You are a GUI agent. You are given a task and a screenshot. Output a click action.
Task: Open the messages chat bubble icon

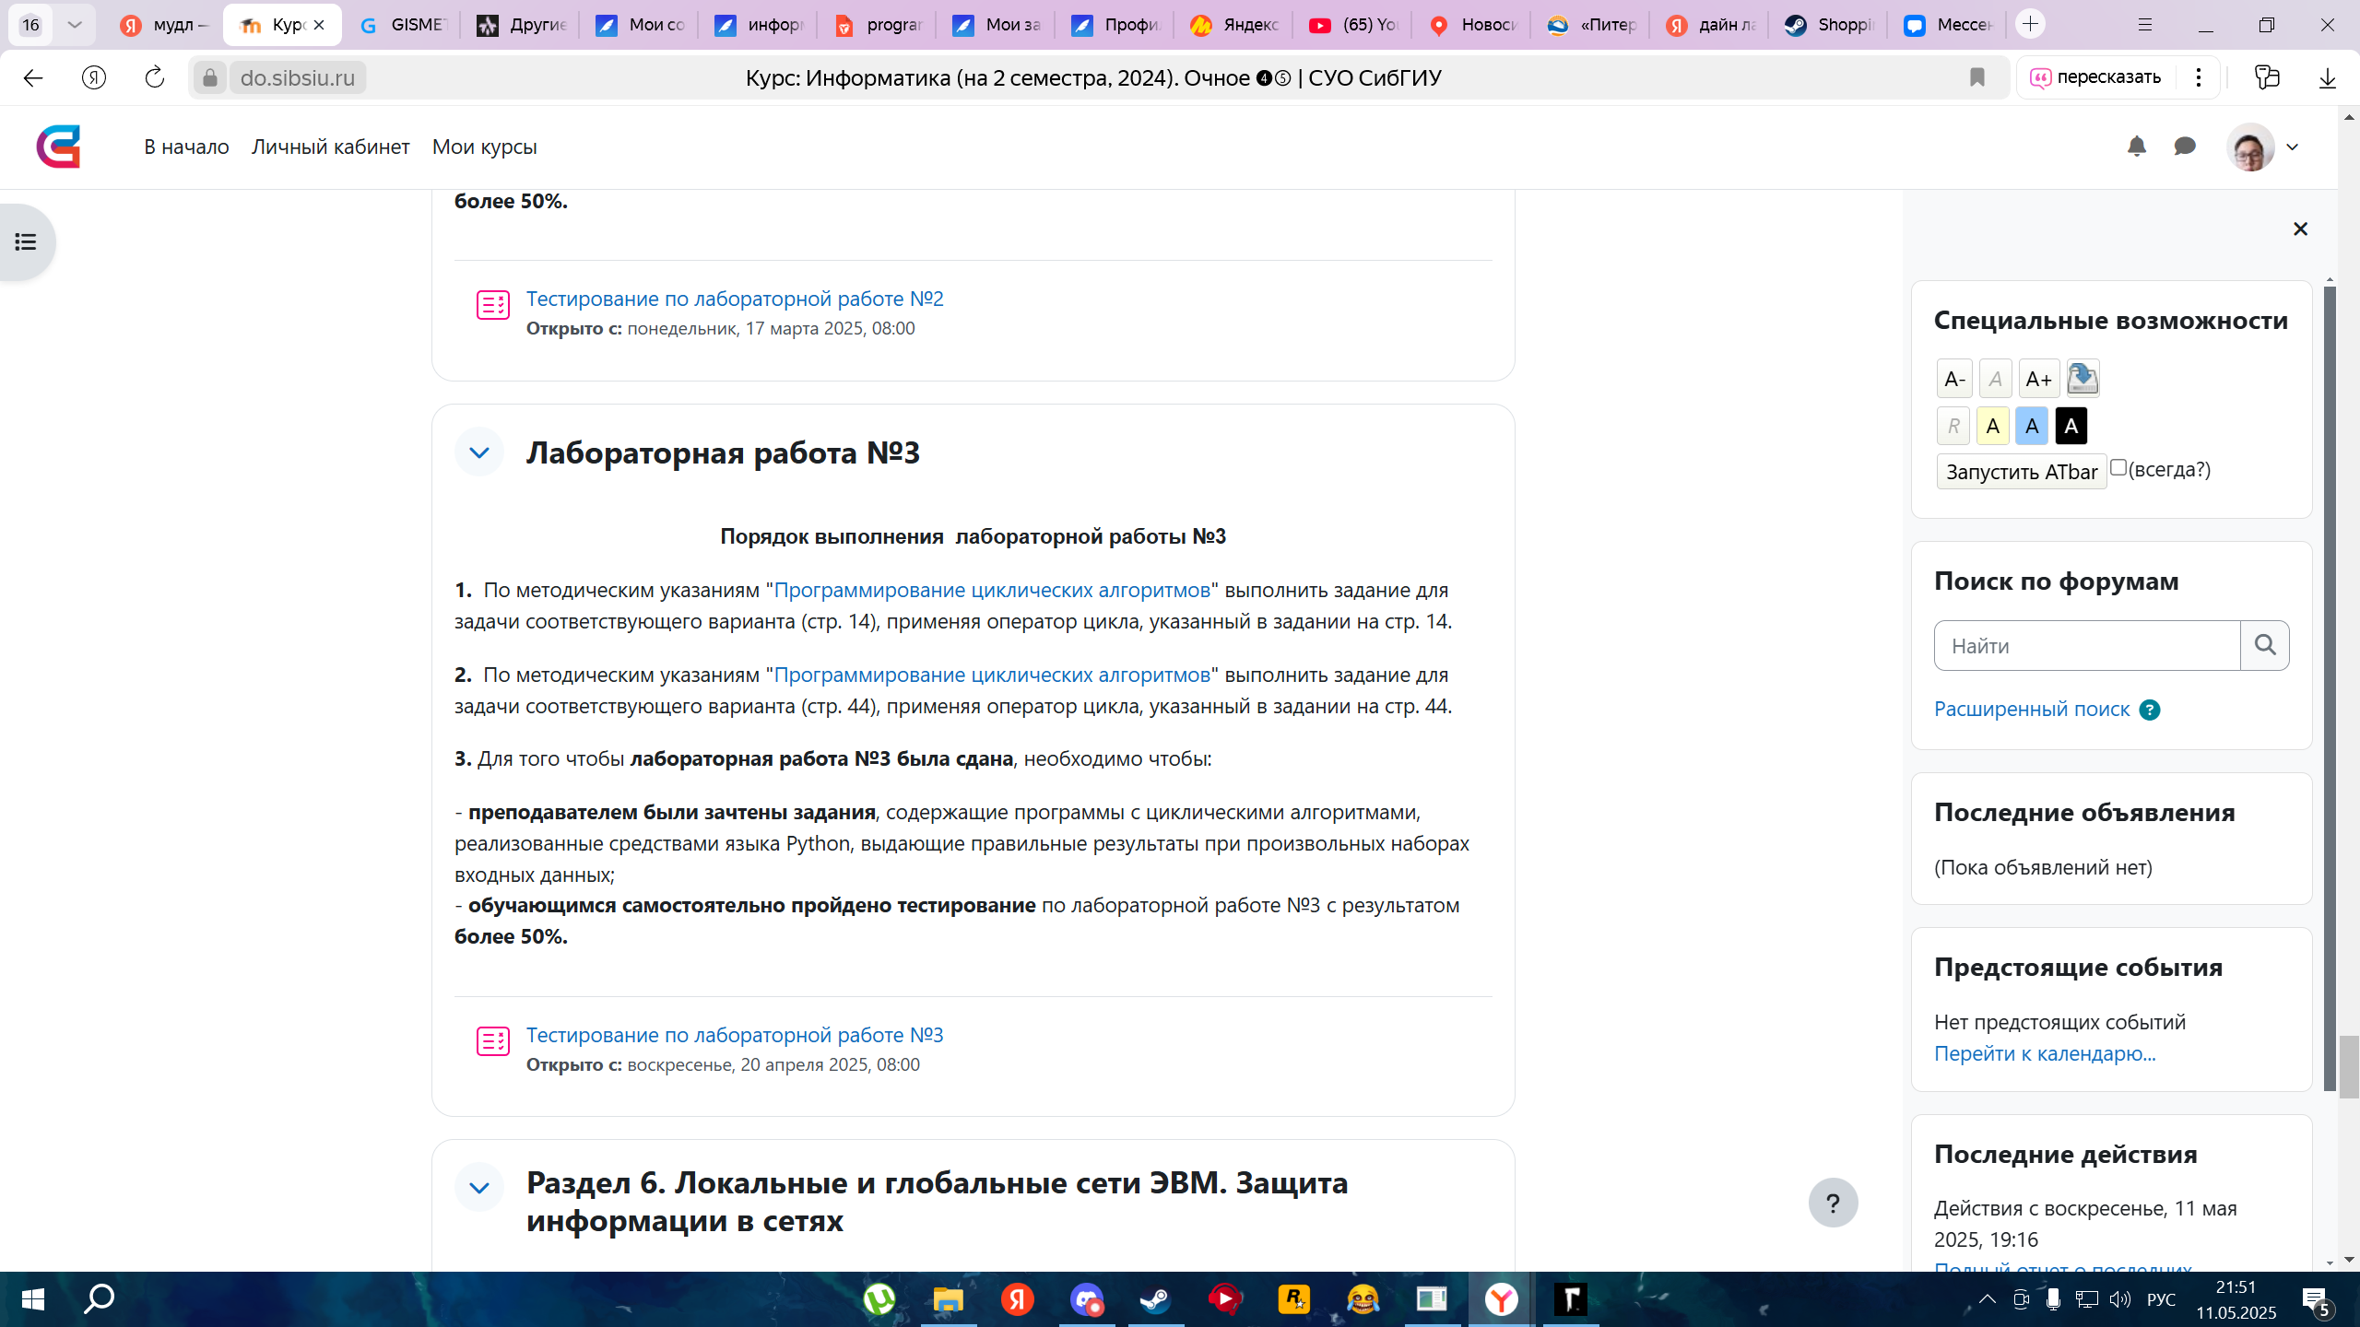pyautogui.click(x=2184, y=147)
